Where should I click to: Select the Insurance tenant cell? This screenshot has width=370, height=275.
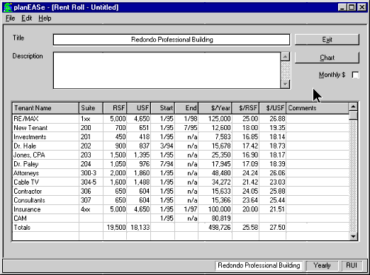click(45, 209)
